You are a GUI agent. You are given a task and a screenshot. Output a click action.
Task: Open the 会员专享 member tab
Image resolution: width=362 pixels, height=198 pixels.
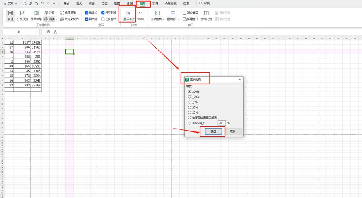(x=171, y=4)
